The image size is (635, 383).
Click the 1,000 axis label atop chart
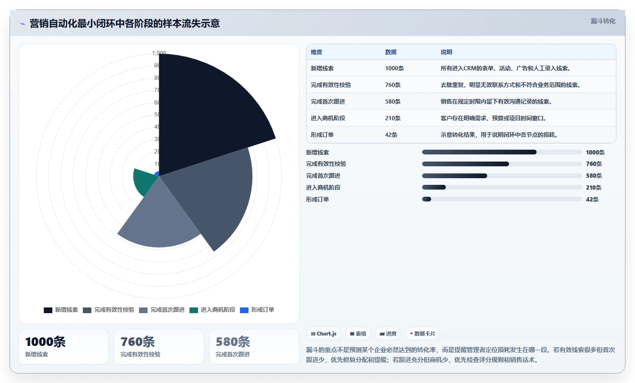(159, 53)
